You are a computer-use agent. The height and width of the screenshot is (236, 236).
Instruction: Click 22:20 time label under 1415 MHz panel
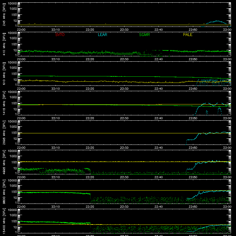pos(90,118)
